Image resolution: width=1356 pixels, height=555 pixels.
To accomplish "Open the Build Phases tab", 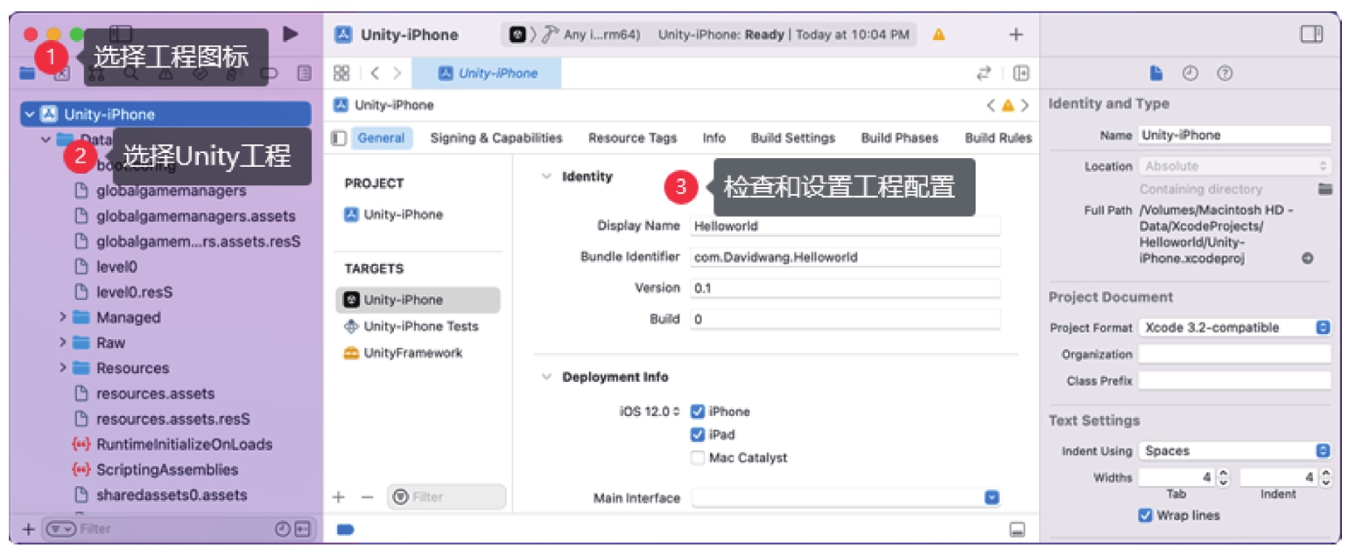I will (x=900, y=138).
